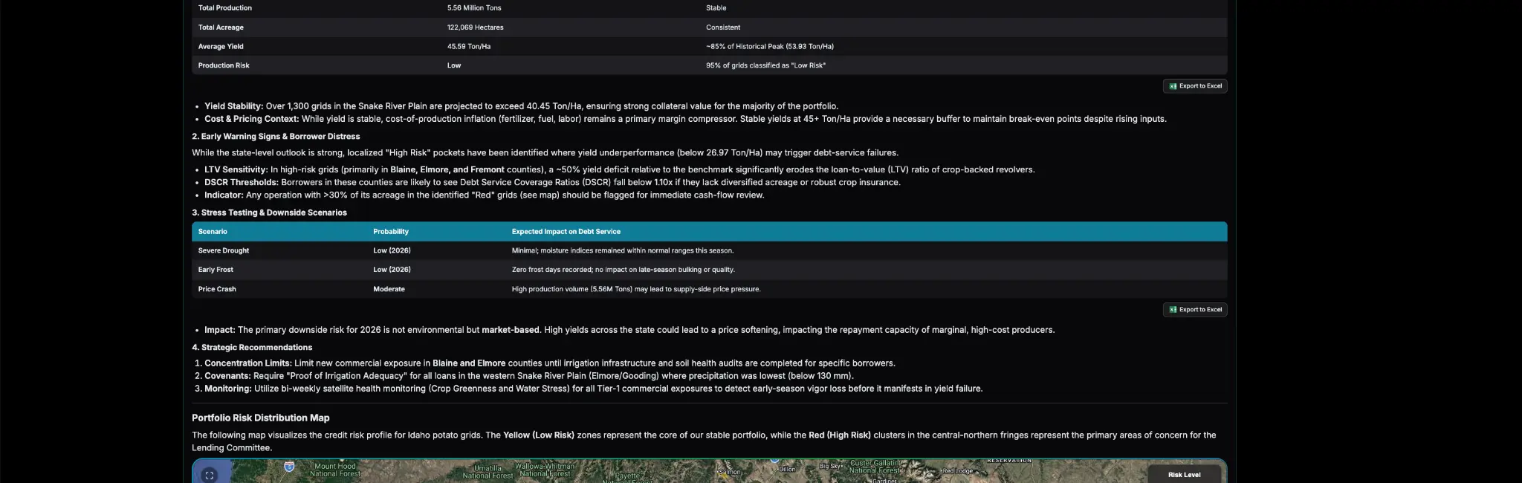Export the production summary table to Excel
This screenshot has height=483, width=1522.
tap(1195, 86)
